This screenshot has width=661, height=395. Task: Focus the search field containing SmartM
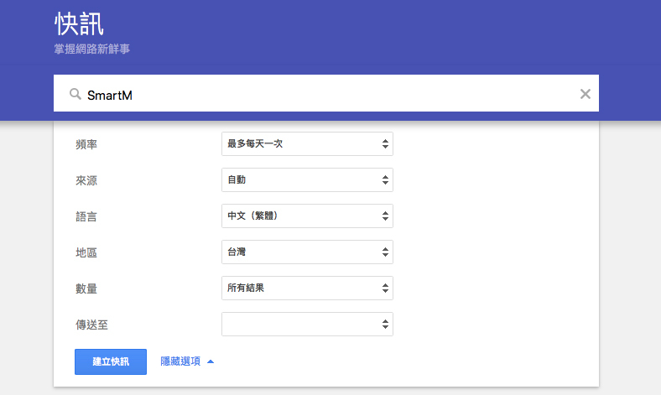pyautogui.click(x=327, y=94)
